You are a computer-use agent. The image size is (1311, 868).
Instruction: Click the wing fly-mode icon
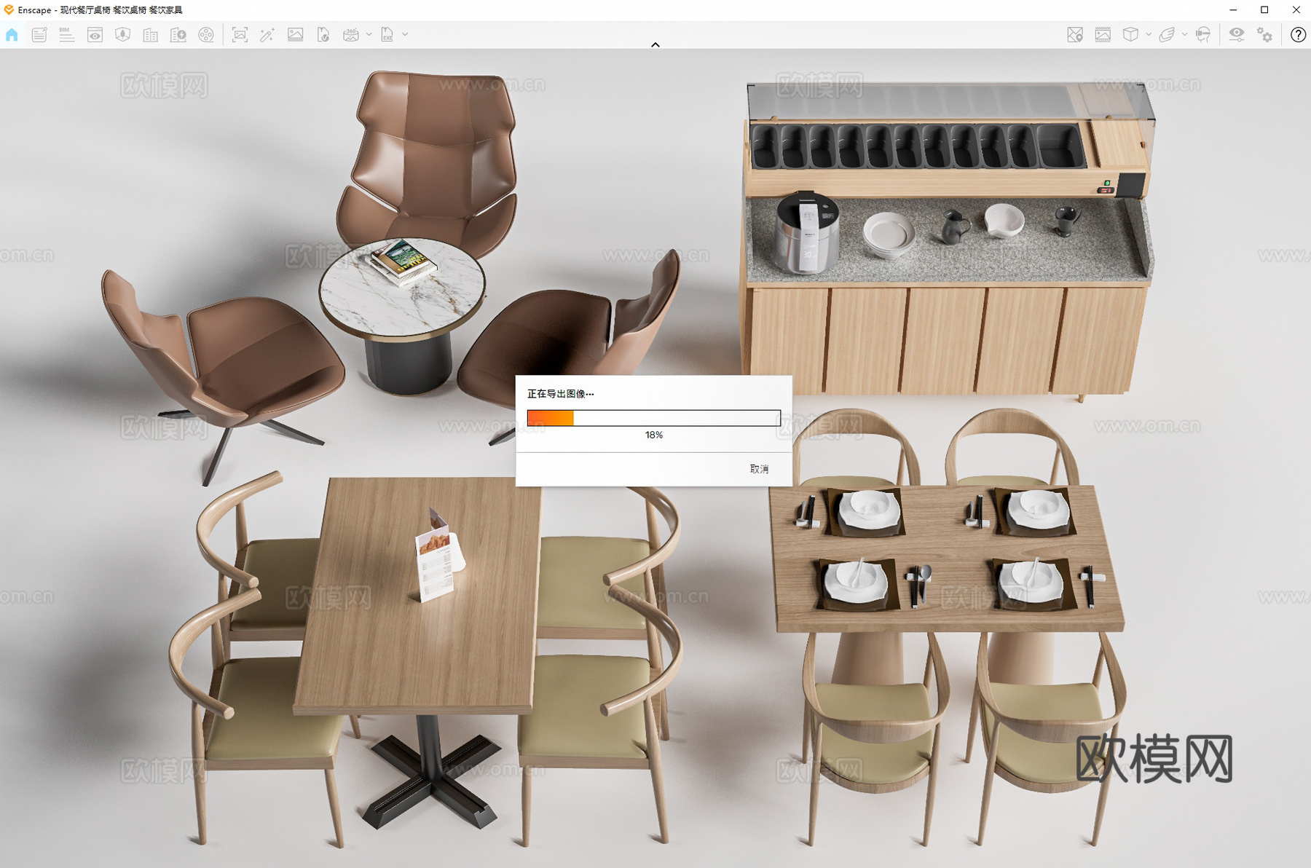(1167, 35)
